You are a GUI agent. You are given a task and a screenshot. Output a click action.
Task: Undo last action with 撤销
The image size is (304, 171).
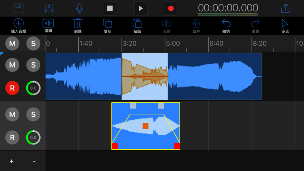pos(226,26)
